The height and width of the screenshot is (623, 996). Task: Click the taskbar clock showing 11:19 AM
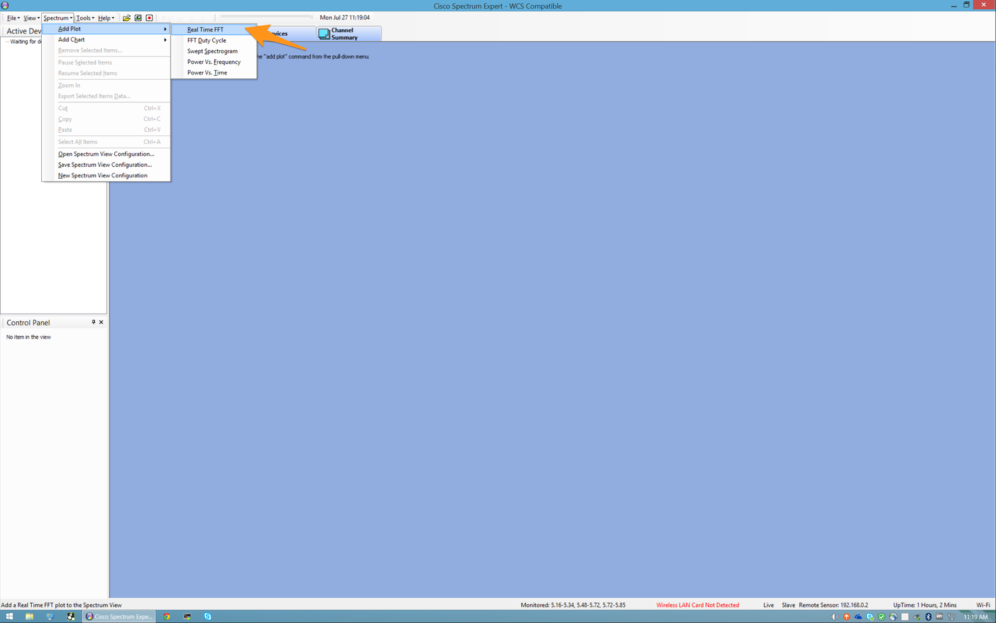pos(975,617)
